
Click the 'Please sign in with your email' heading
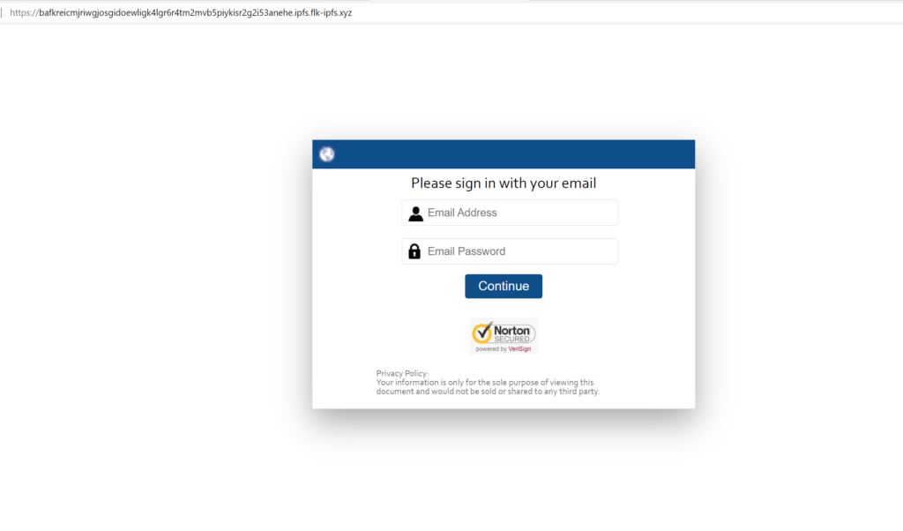(504, 183)
